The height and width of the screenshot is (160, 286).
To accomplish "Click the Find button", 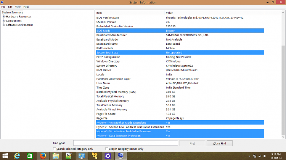I will click(x=192, y=143).
